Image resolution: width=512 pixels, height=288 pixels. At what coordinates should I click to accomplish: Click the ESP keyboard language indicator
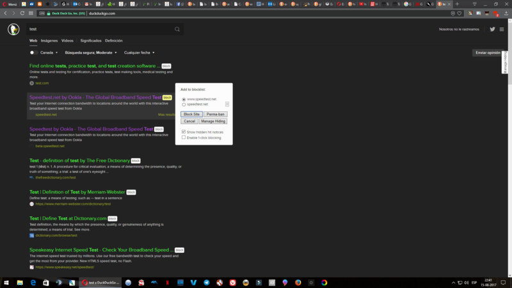click(x=474, y=282)
